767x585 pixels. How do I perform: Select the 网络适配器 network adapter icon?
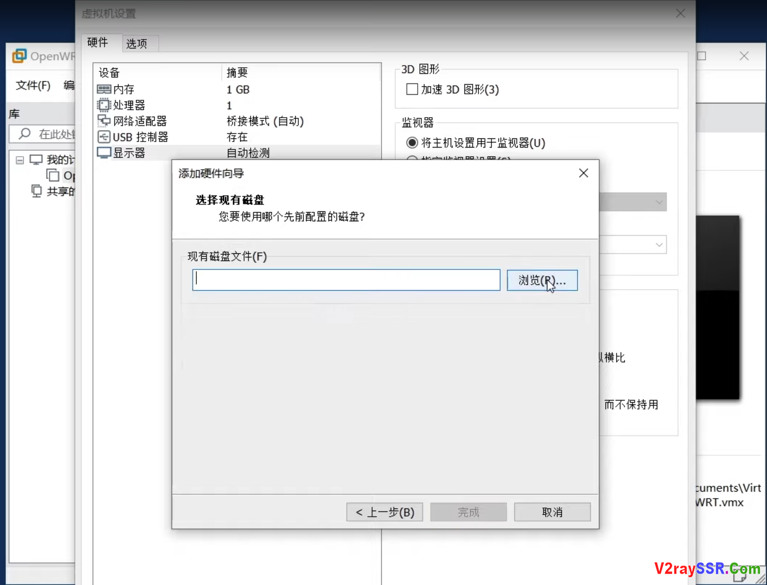tap(104, 121)
